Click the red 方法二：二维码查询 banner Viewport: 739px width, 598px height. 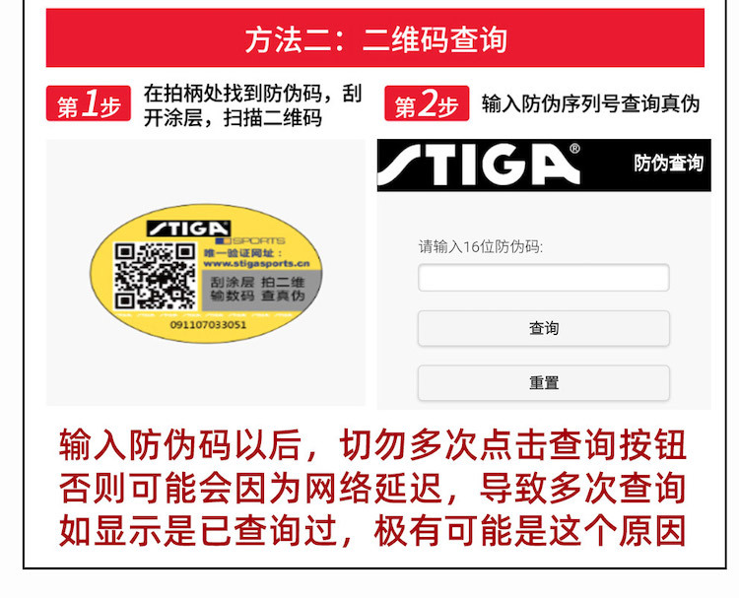375,38
